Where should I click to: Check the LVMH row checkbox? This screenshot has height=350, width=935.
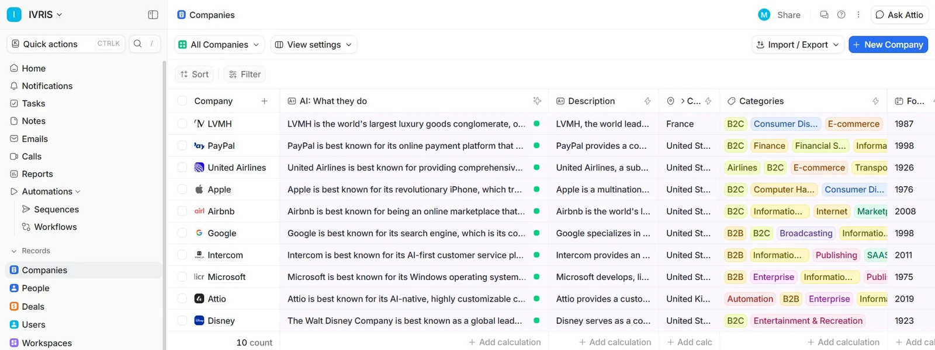[x=182, y=124]
